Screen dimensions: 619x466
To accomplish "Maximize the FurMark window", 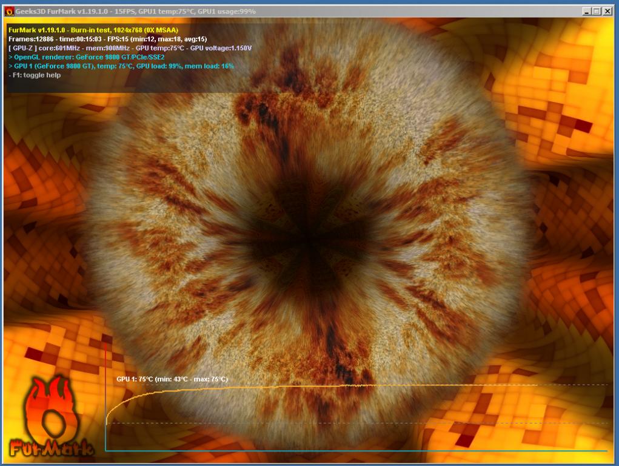I will click(597, 12).
